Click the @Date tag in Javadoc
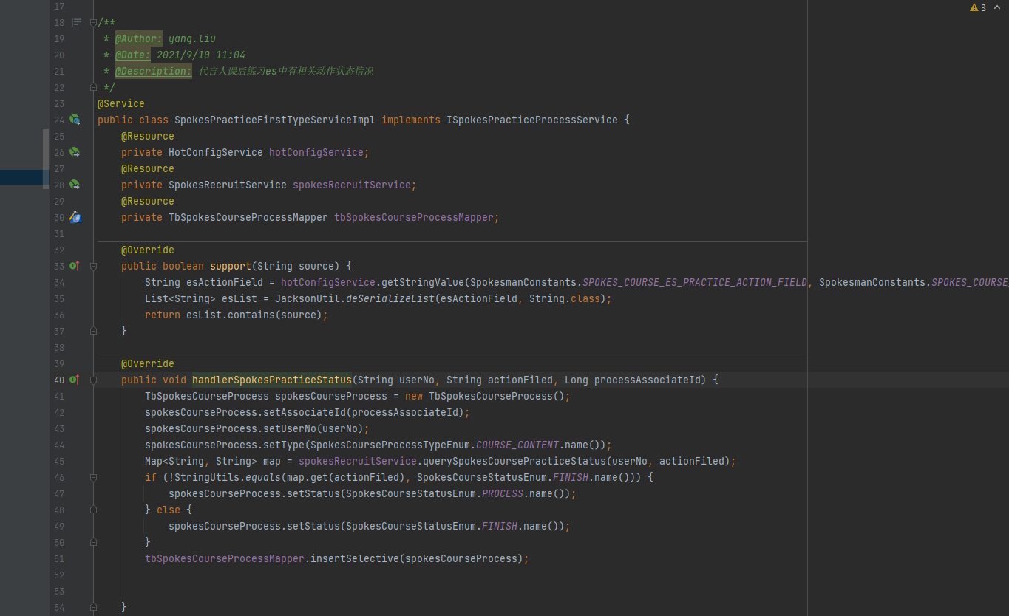This screenshot has width=1009, height=616. point(133,55)
